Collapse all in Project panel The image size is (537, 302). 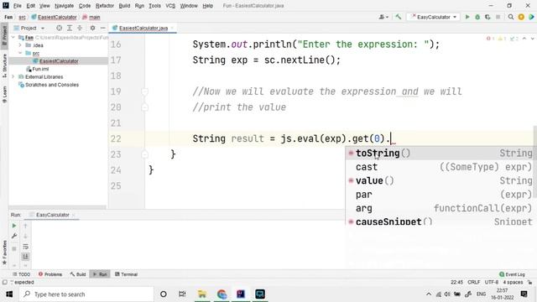click(80, 28)
